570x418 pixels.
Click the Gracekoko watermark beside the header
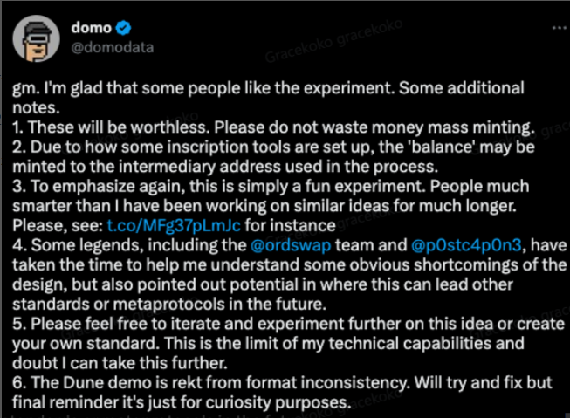[333, 41]
